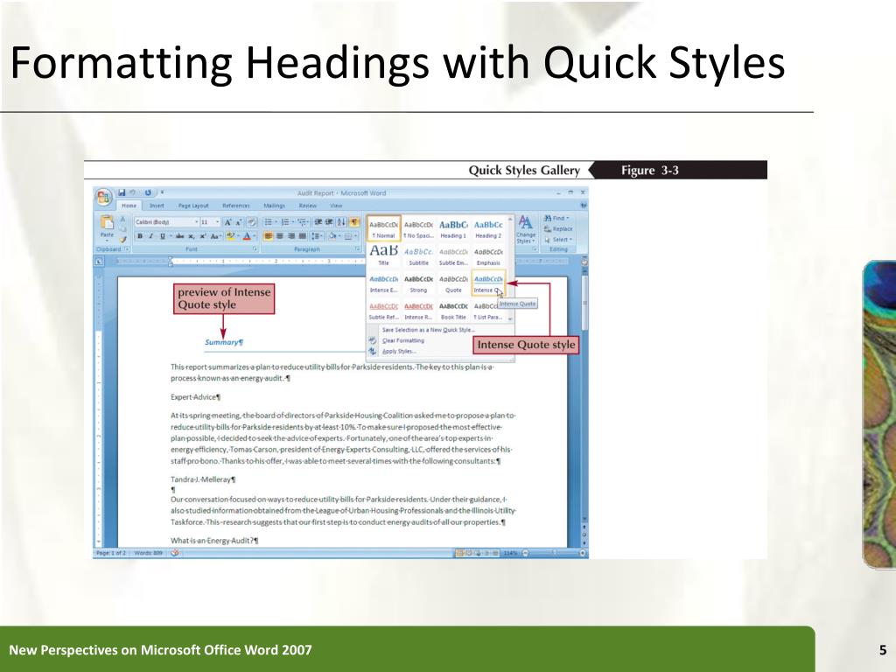Open the Review ribbon tab
This screenshot has height=672, width=896.
pyautogui.click(x=307, y=206)
